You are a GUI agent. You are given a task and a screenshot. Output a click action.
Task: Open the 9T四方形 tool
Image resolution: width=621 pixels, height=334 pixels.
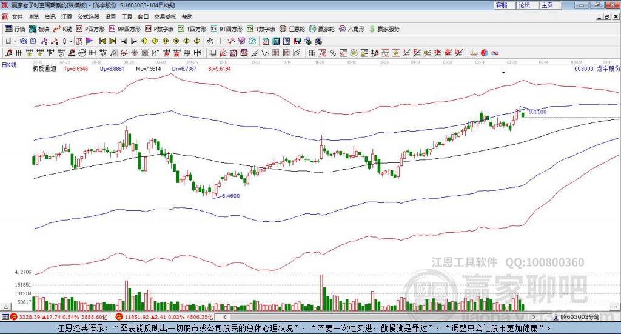tap(227, 29)
